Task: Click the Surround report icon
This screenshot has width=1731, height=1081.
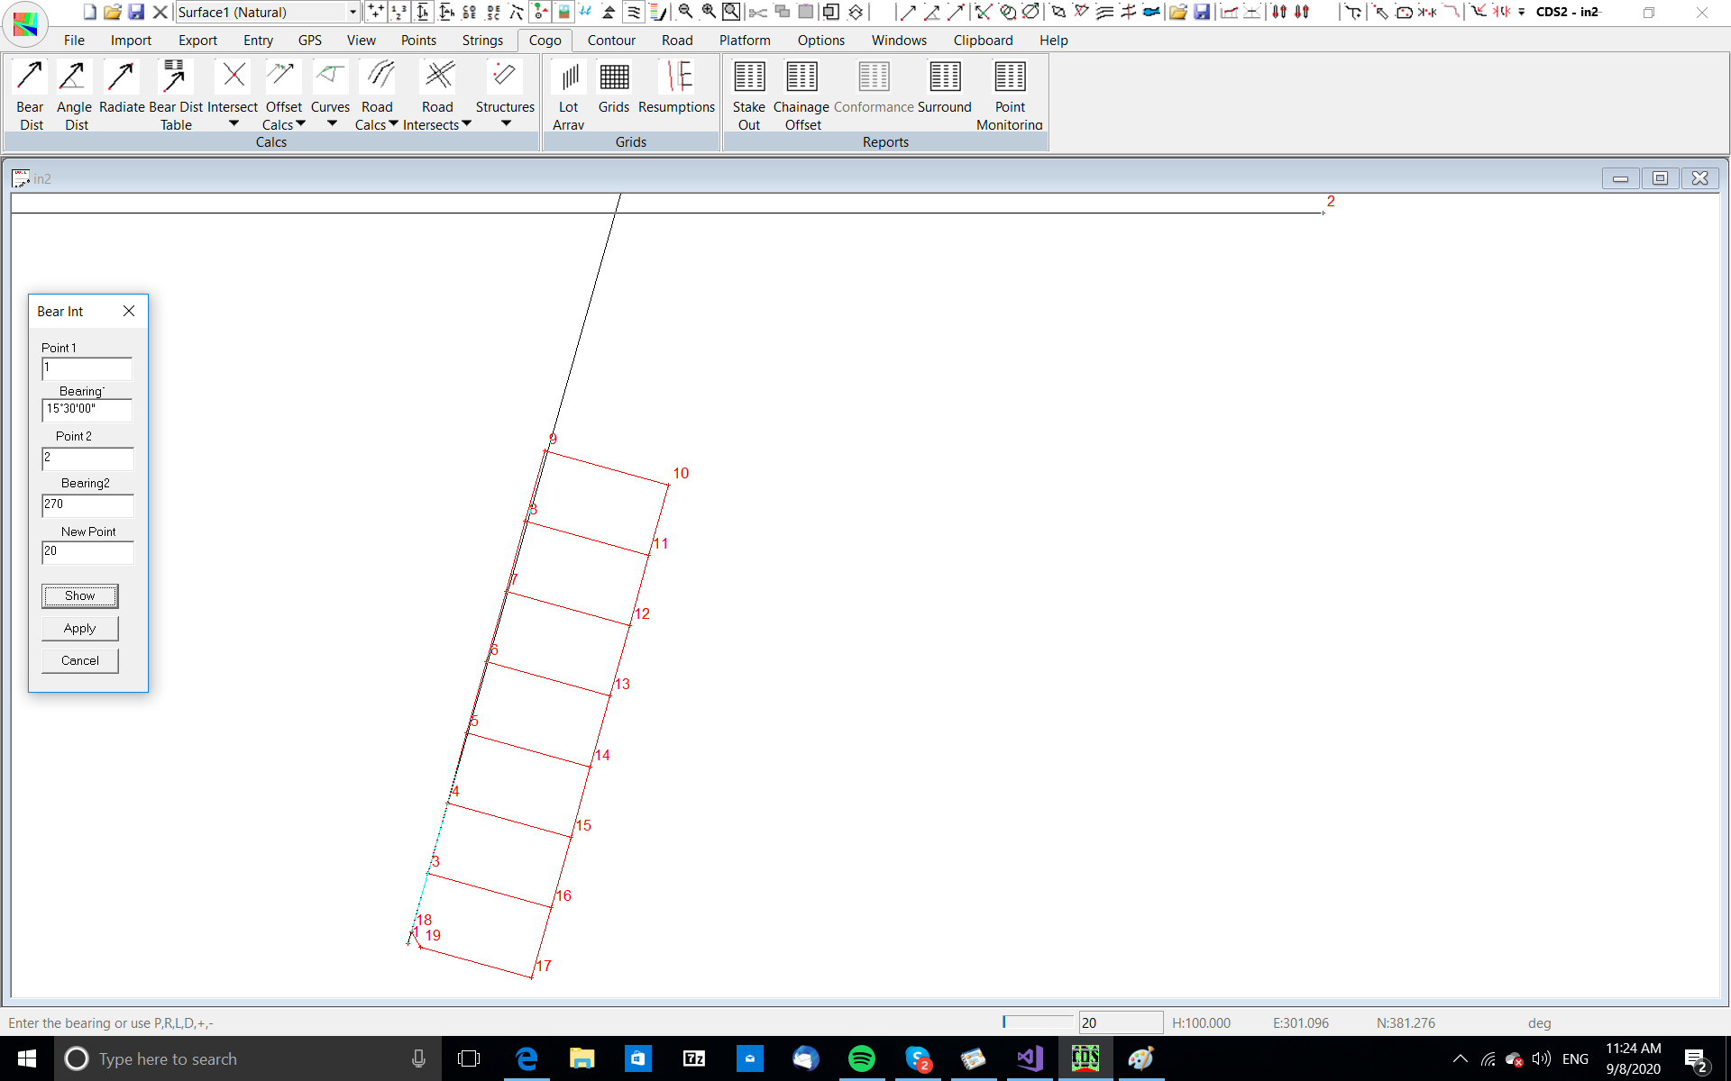Action: click(x=944, y=77)
